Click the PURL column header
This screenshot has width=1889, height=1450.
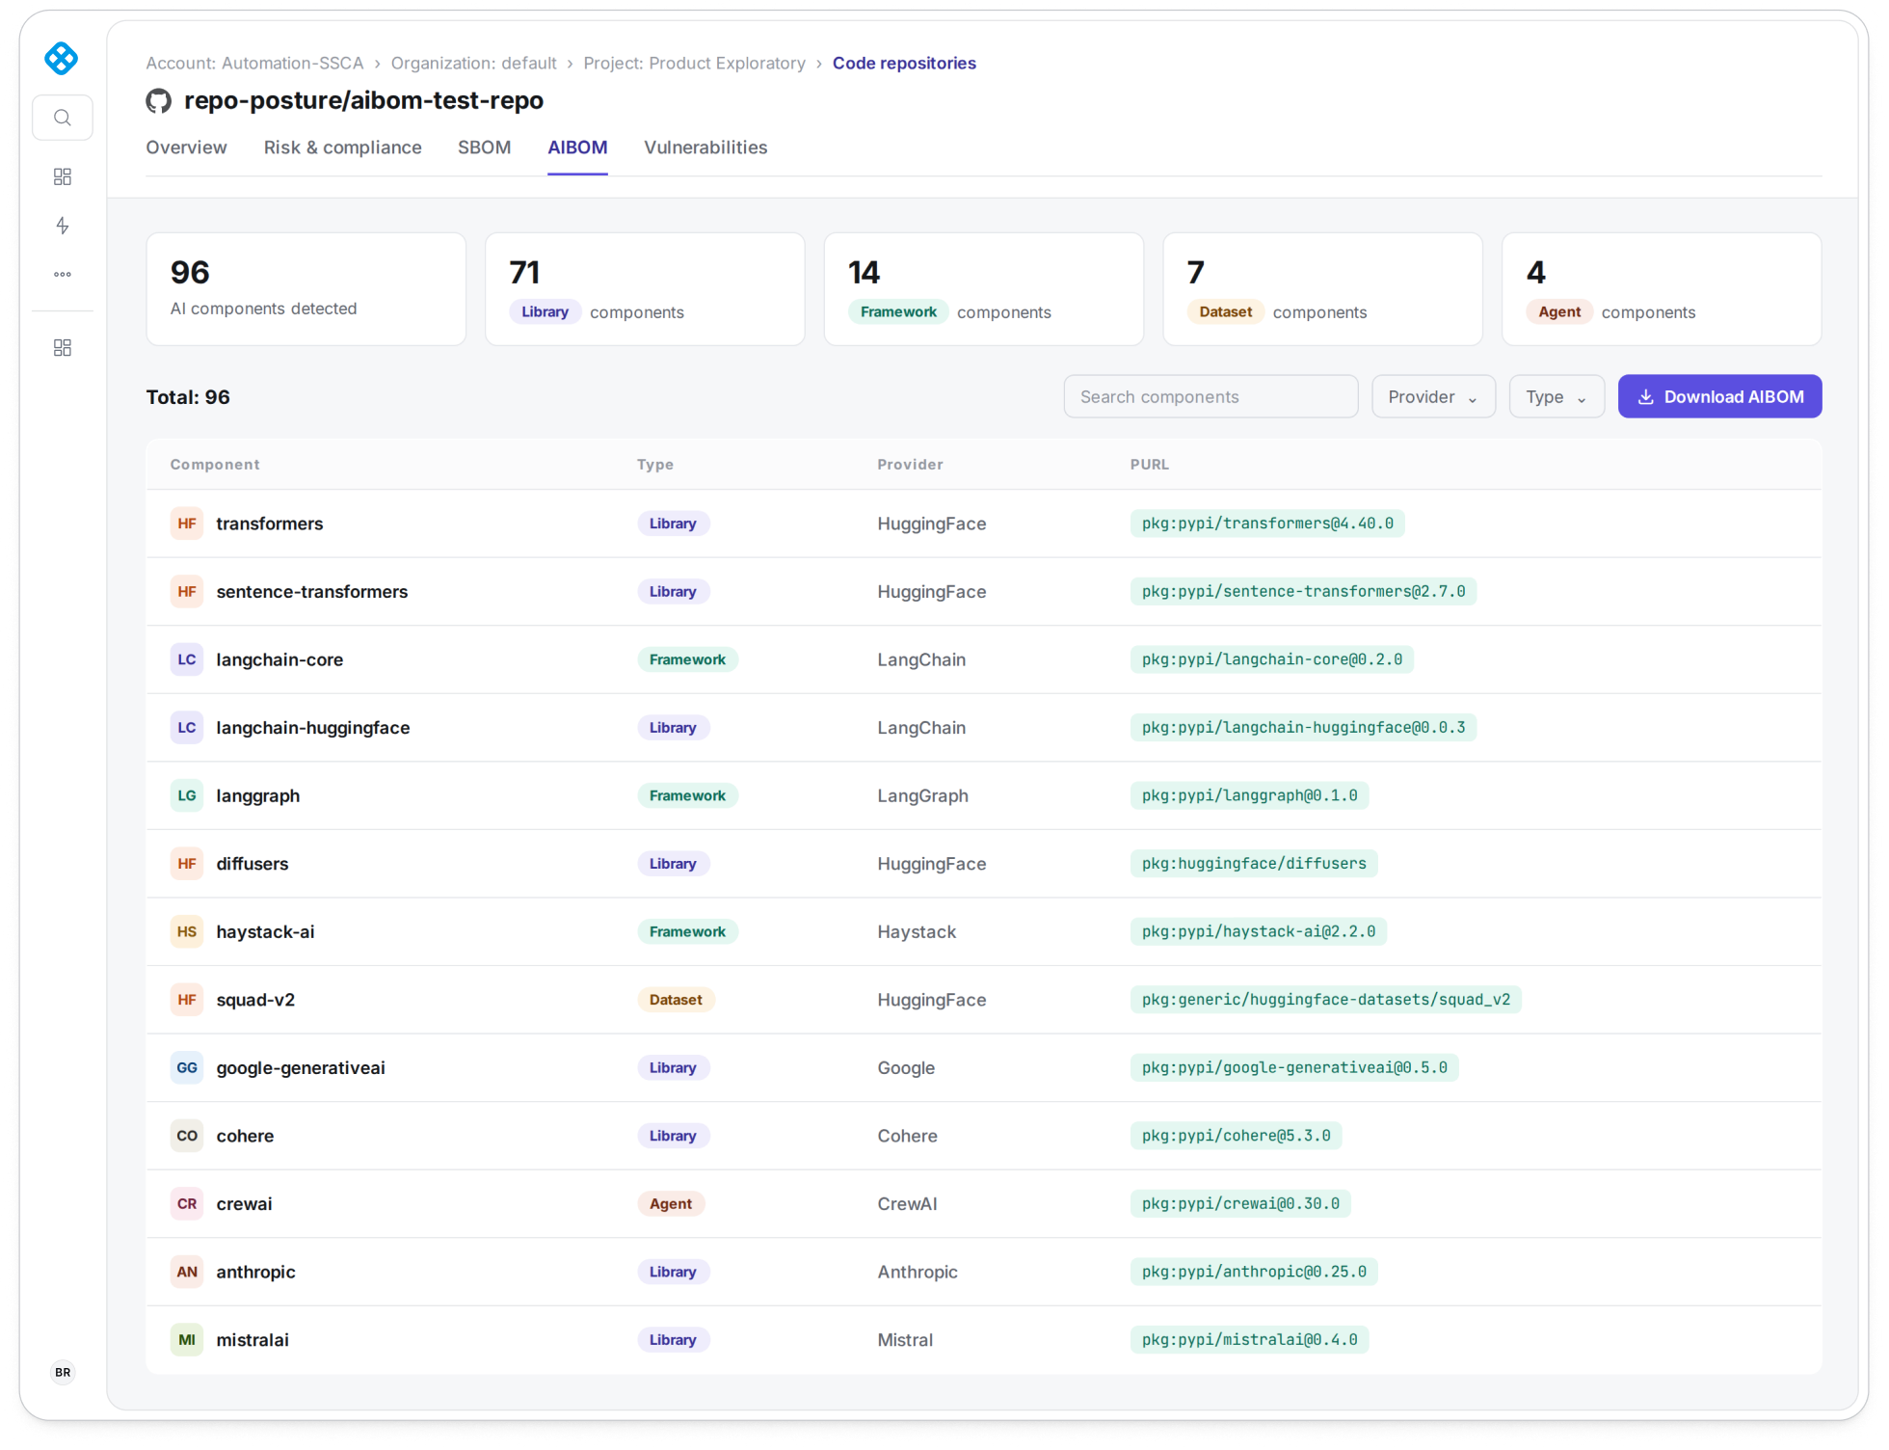click(x=1149, y=465)
